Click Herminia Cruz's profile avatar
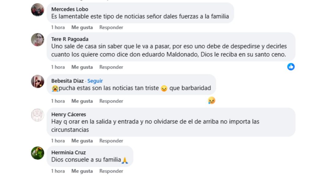The width and height of the screenshot is (313, 176). tap(37, 152)
